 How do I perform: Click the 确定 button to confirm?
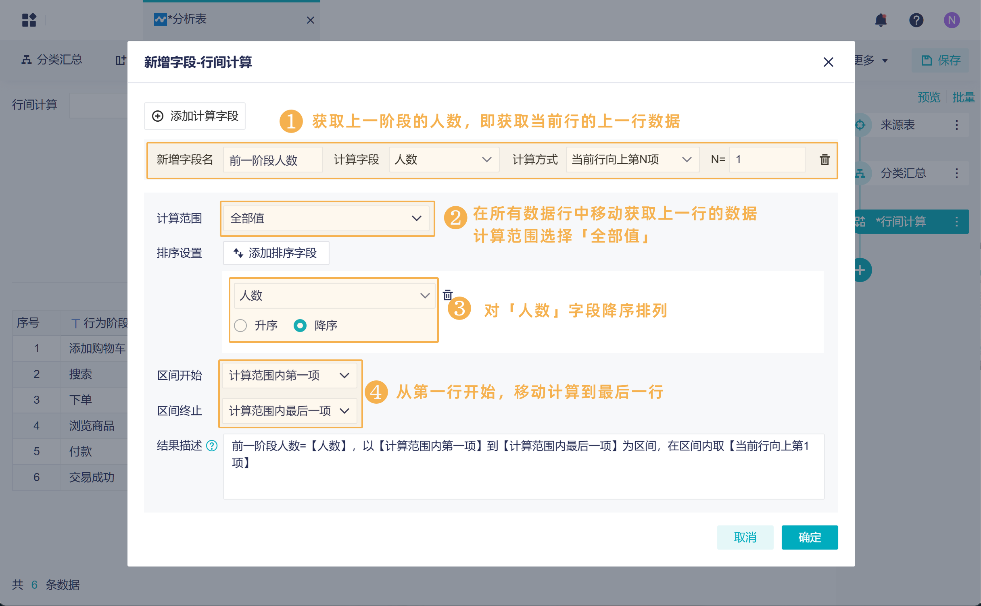tap(810, 538)
